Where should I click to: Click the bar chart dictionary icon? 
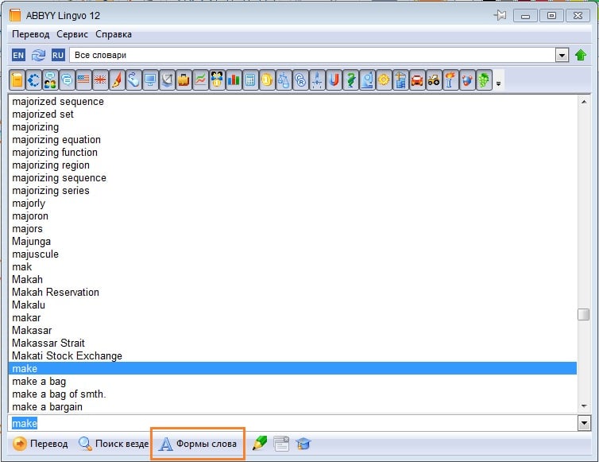pos(234,80)
